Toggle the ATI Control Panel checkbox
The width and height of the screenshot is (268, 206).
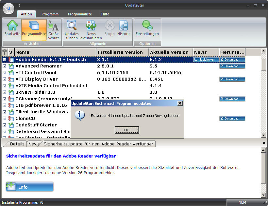(x=5, y=72)
